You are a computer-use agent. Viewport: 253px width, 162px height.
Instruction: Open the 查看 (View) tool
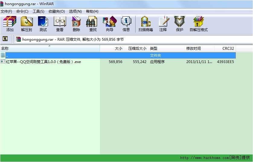click(x=60, y=24)
